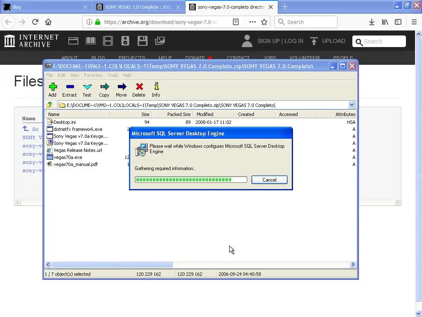Select the Desktop.ini file row
Screen dimensions: 422x317
coord(201,122)
